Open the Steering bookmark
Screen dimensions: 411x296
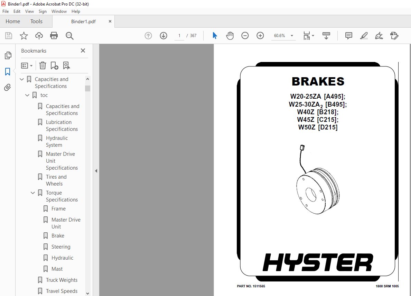[x=61, y=246]
